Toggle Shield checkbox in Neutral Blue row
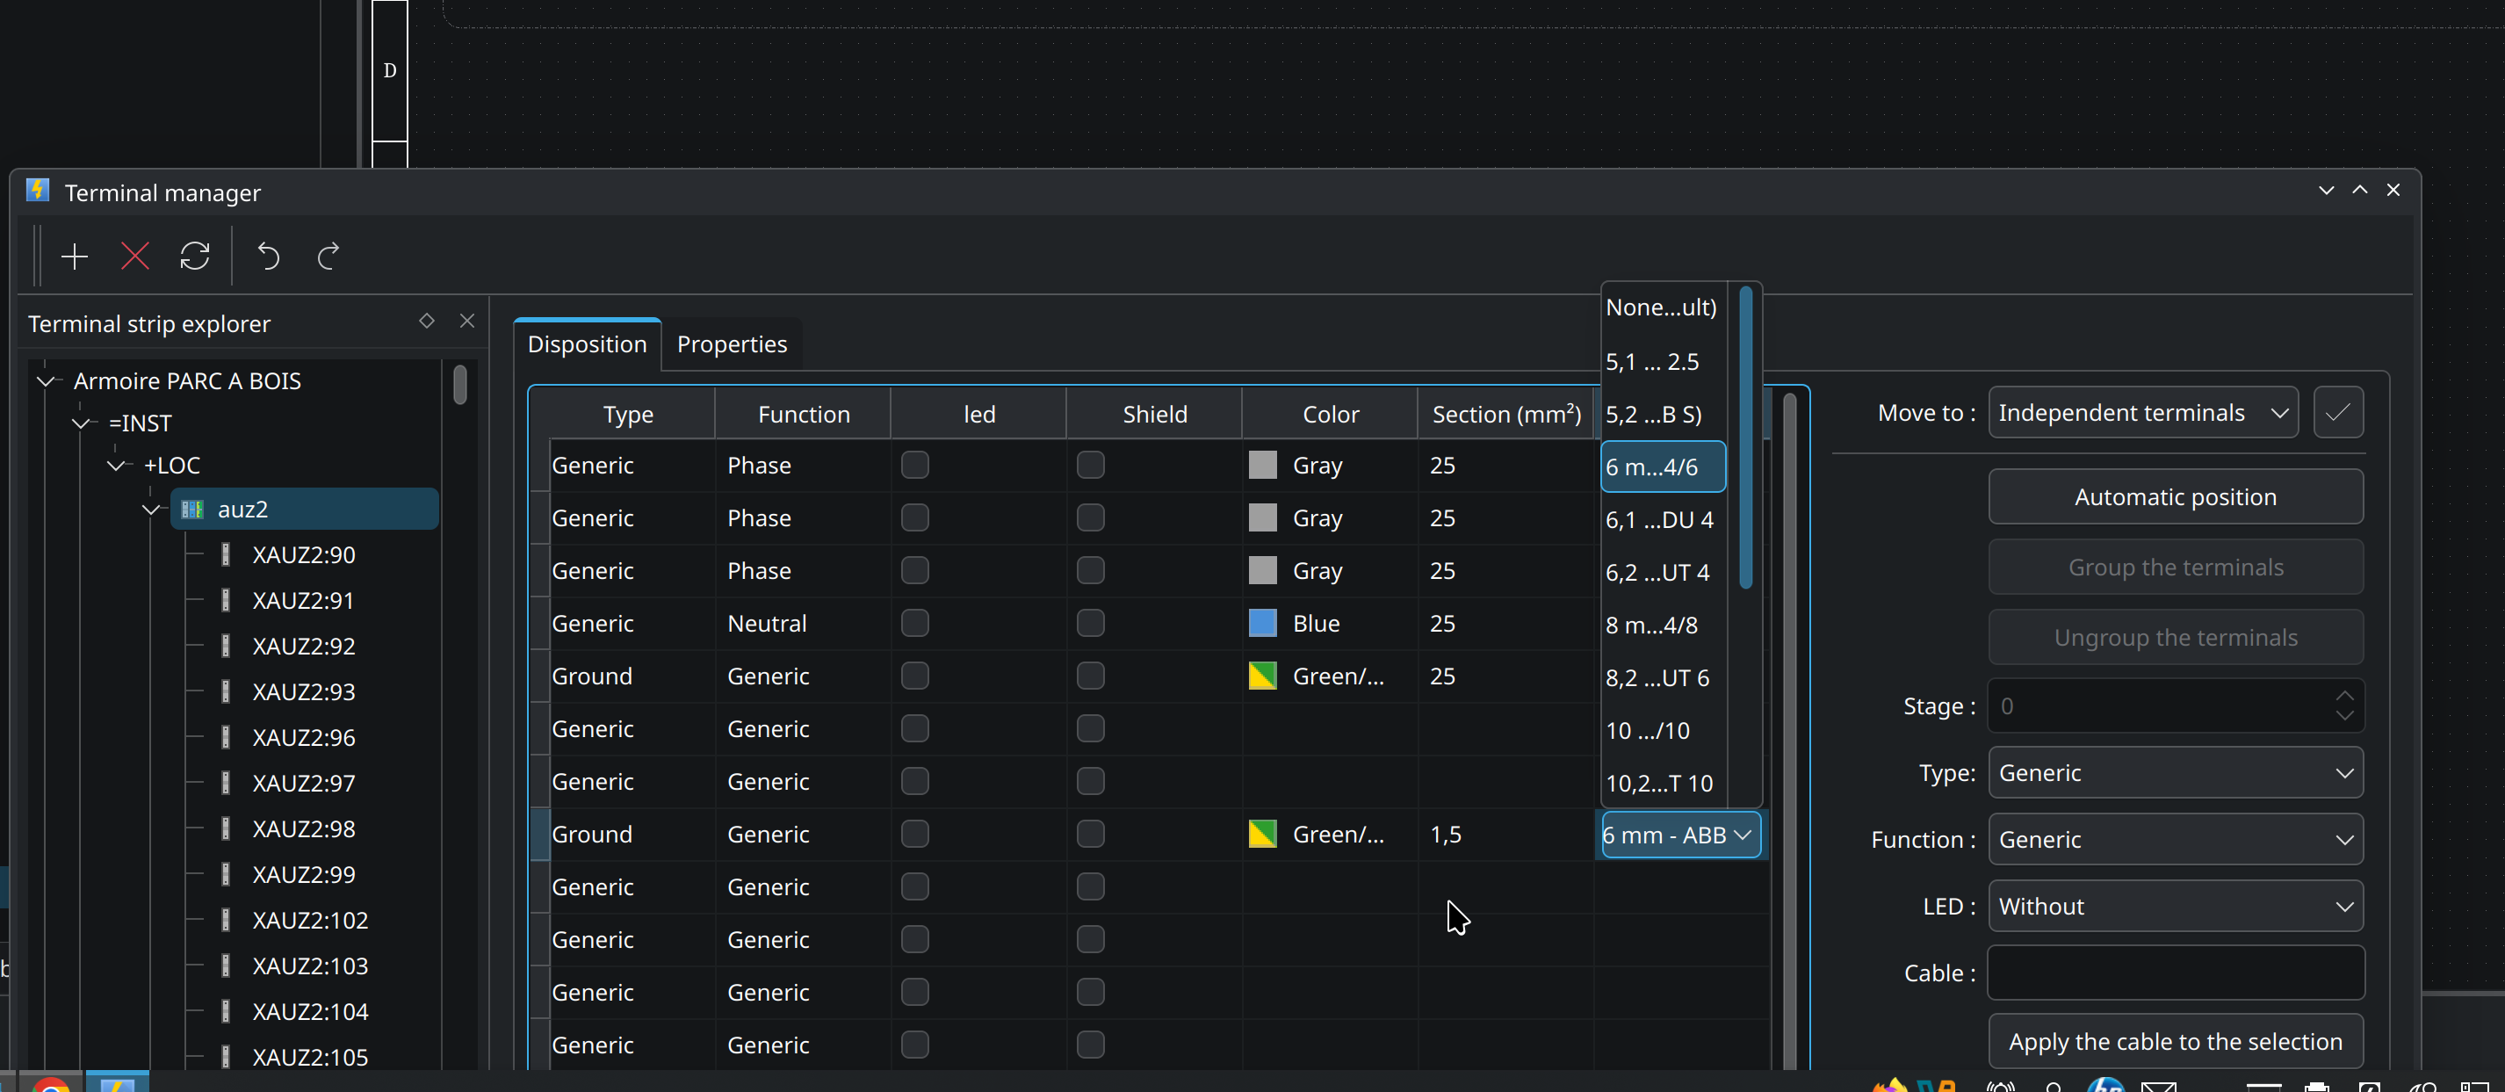The height and width of the screenshot is (1092, 2505). (1090, 623)
